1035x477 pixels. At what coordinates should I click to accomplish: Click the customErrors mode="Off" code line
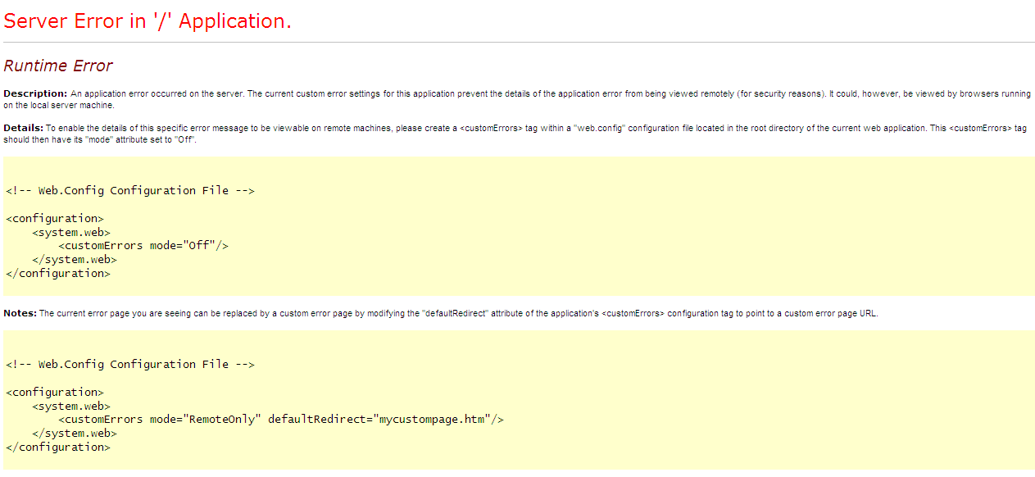143,245
